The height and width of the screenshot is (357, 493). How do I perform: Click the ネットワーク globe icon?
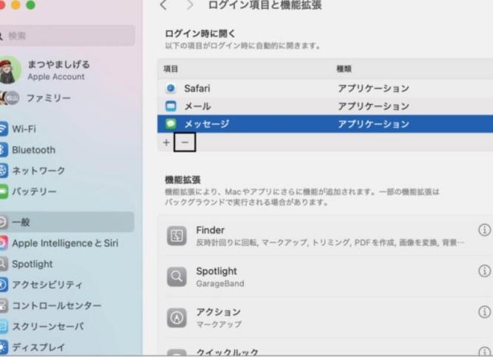click(3, 171)
